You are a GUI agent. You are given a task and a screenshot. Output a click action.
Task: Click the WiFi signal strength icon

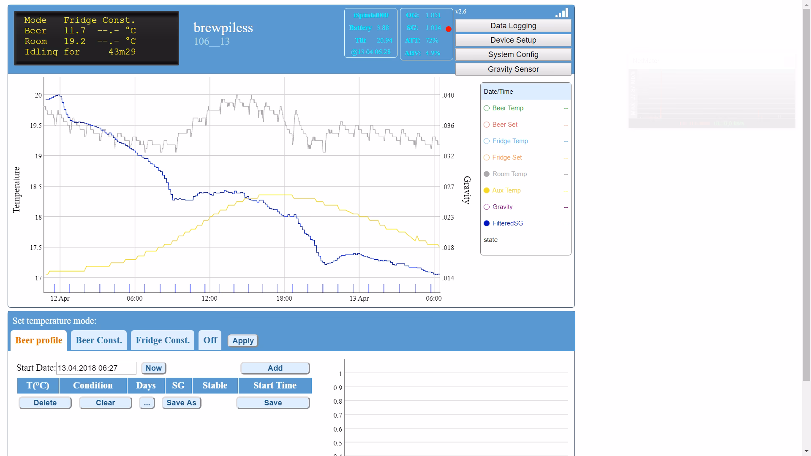(x=562, y=13)
